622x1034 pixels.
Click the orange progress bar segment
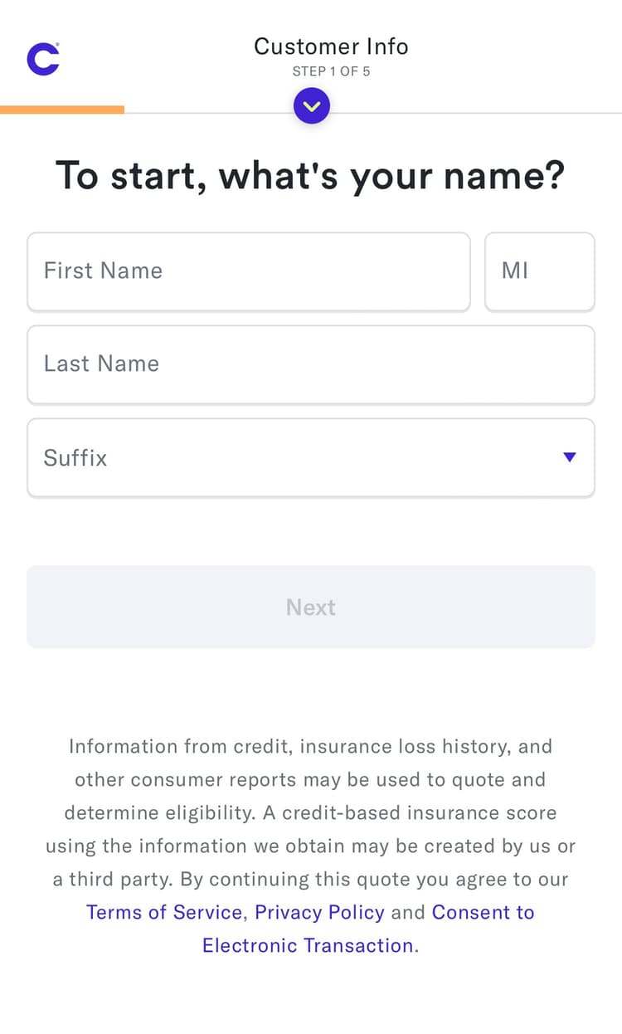click(62, 109)
